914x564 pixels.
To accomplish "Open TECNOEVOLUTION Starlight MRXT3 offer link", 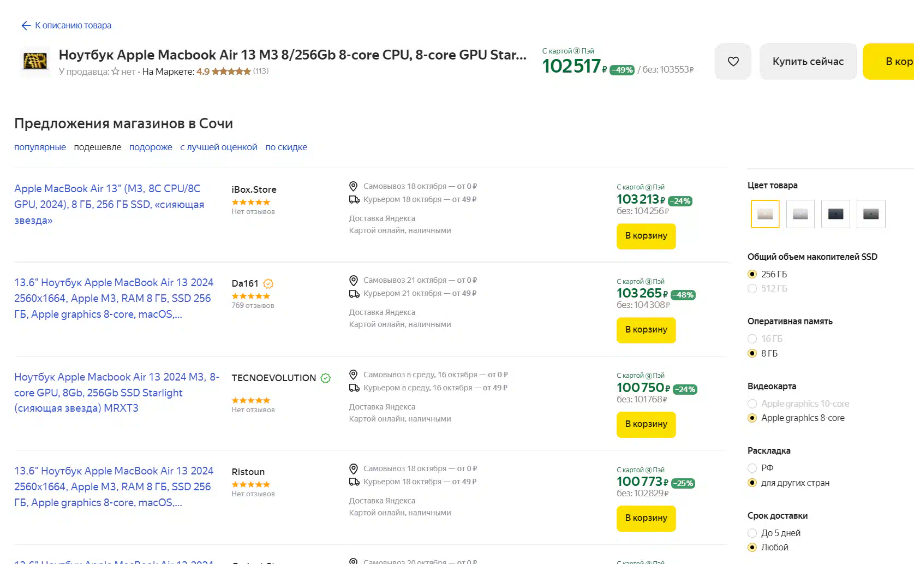I will [x=116, y=393].
